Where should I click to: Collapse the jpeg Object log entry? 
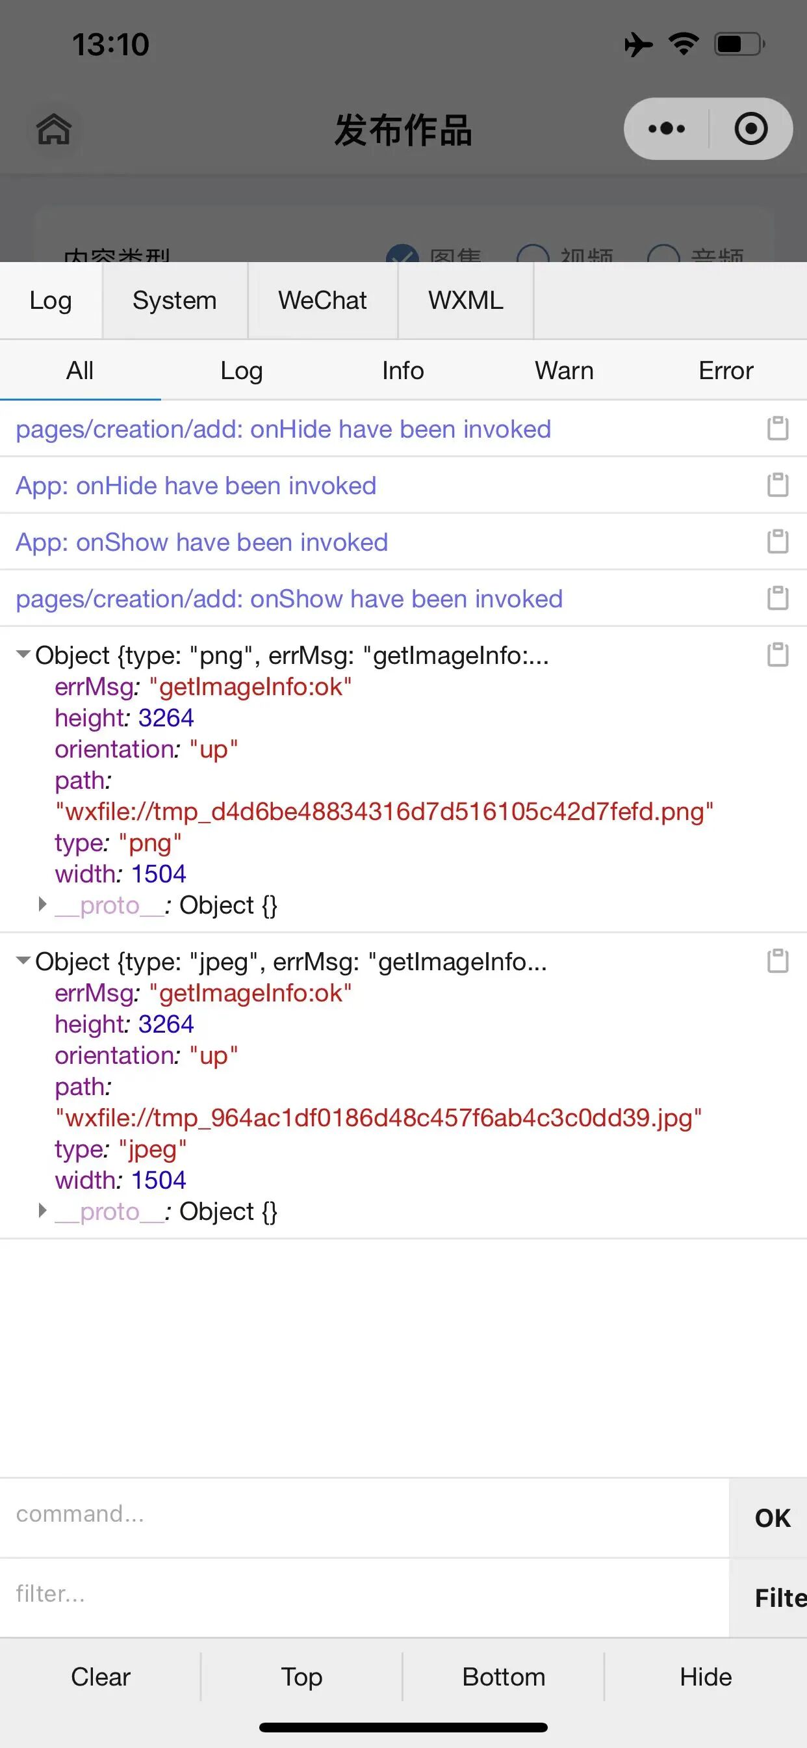24,961
